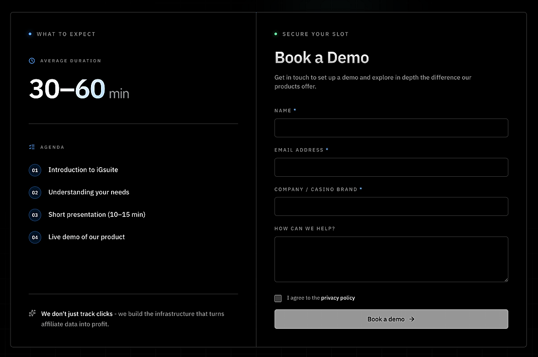Click the sparkle icon beside the tagline

click(32, 313)
